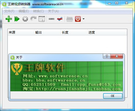Viewport: 135px width, 111px height.
Task: Open the 编辑(E) menu
Action: click(x=24, y=11)
